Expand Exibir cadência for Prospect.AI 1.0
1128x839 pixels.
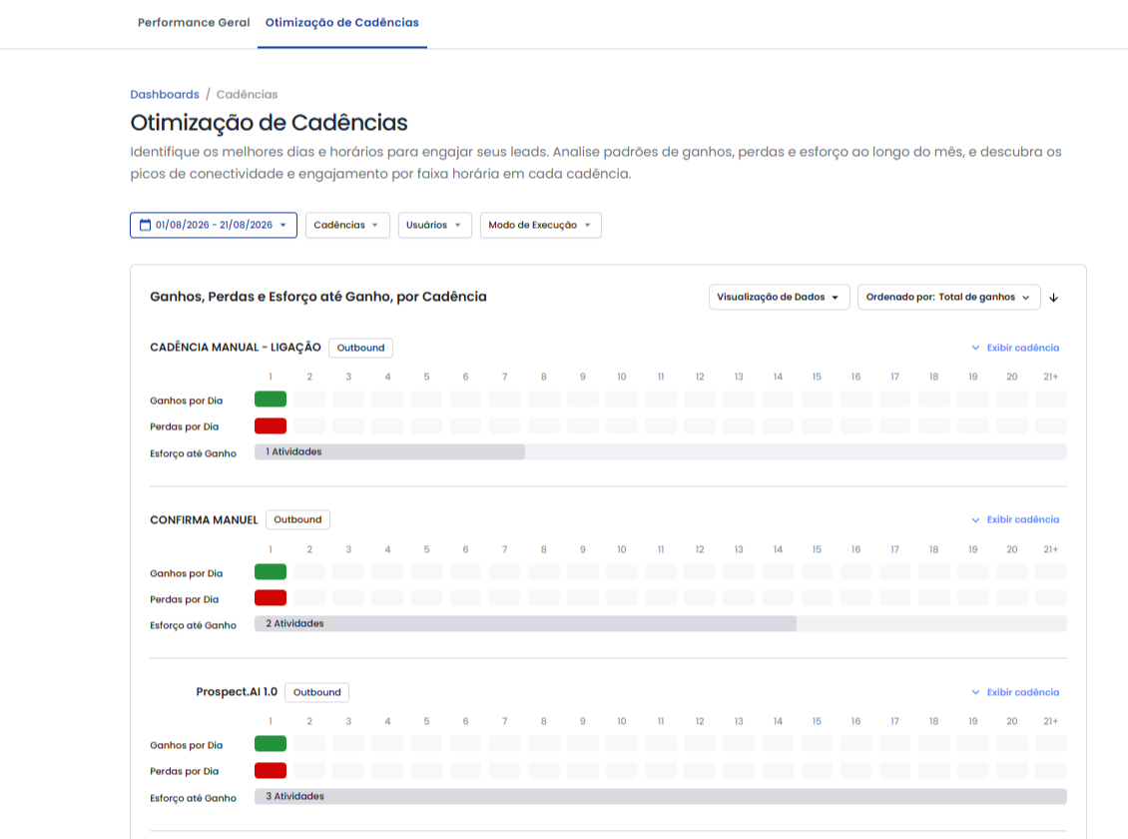pyautogui.click(x=1016, y=692)
